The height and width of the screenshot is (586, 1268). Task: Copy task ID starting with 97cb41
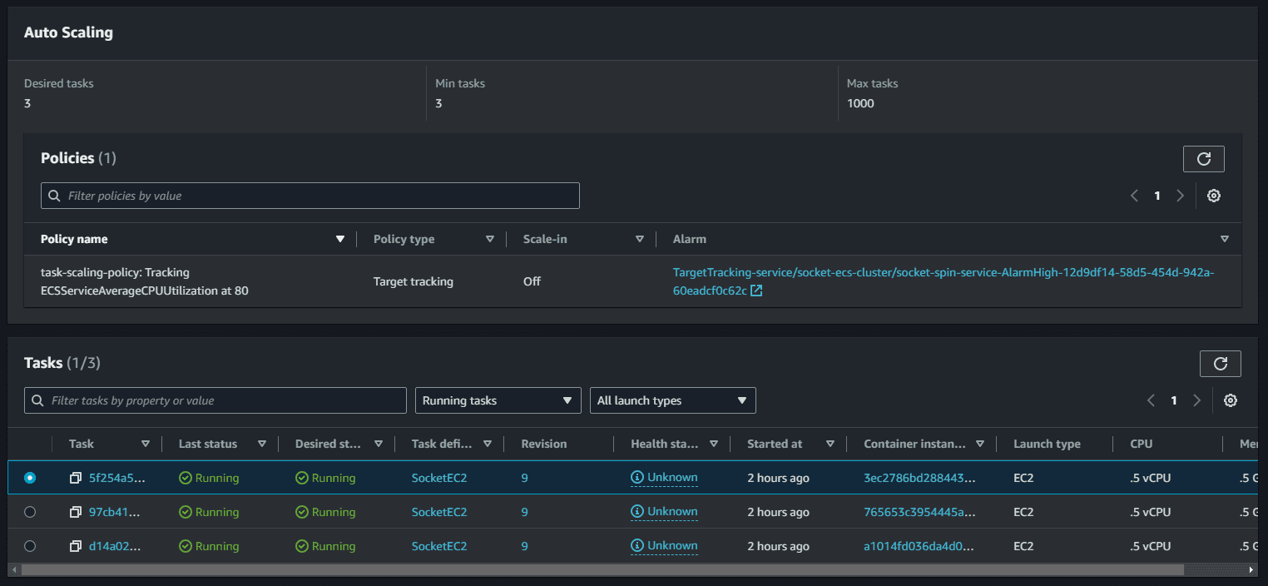coord(76,512)
